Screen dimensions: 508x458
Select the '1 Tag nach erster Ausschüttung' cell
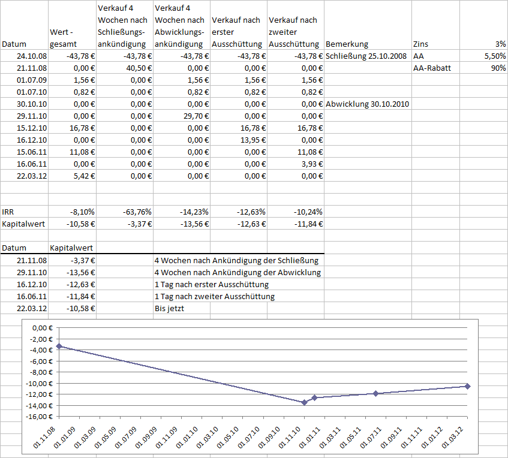212,284
